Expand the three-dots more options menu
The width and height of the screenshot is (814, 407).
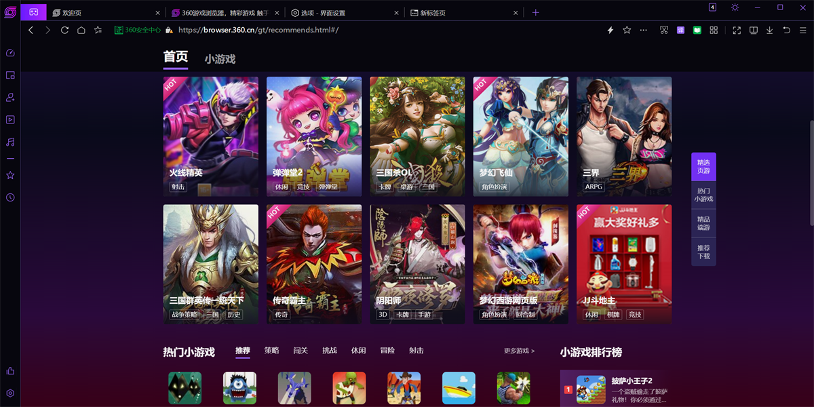pos(644,31)
